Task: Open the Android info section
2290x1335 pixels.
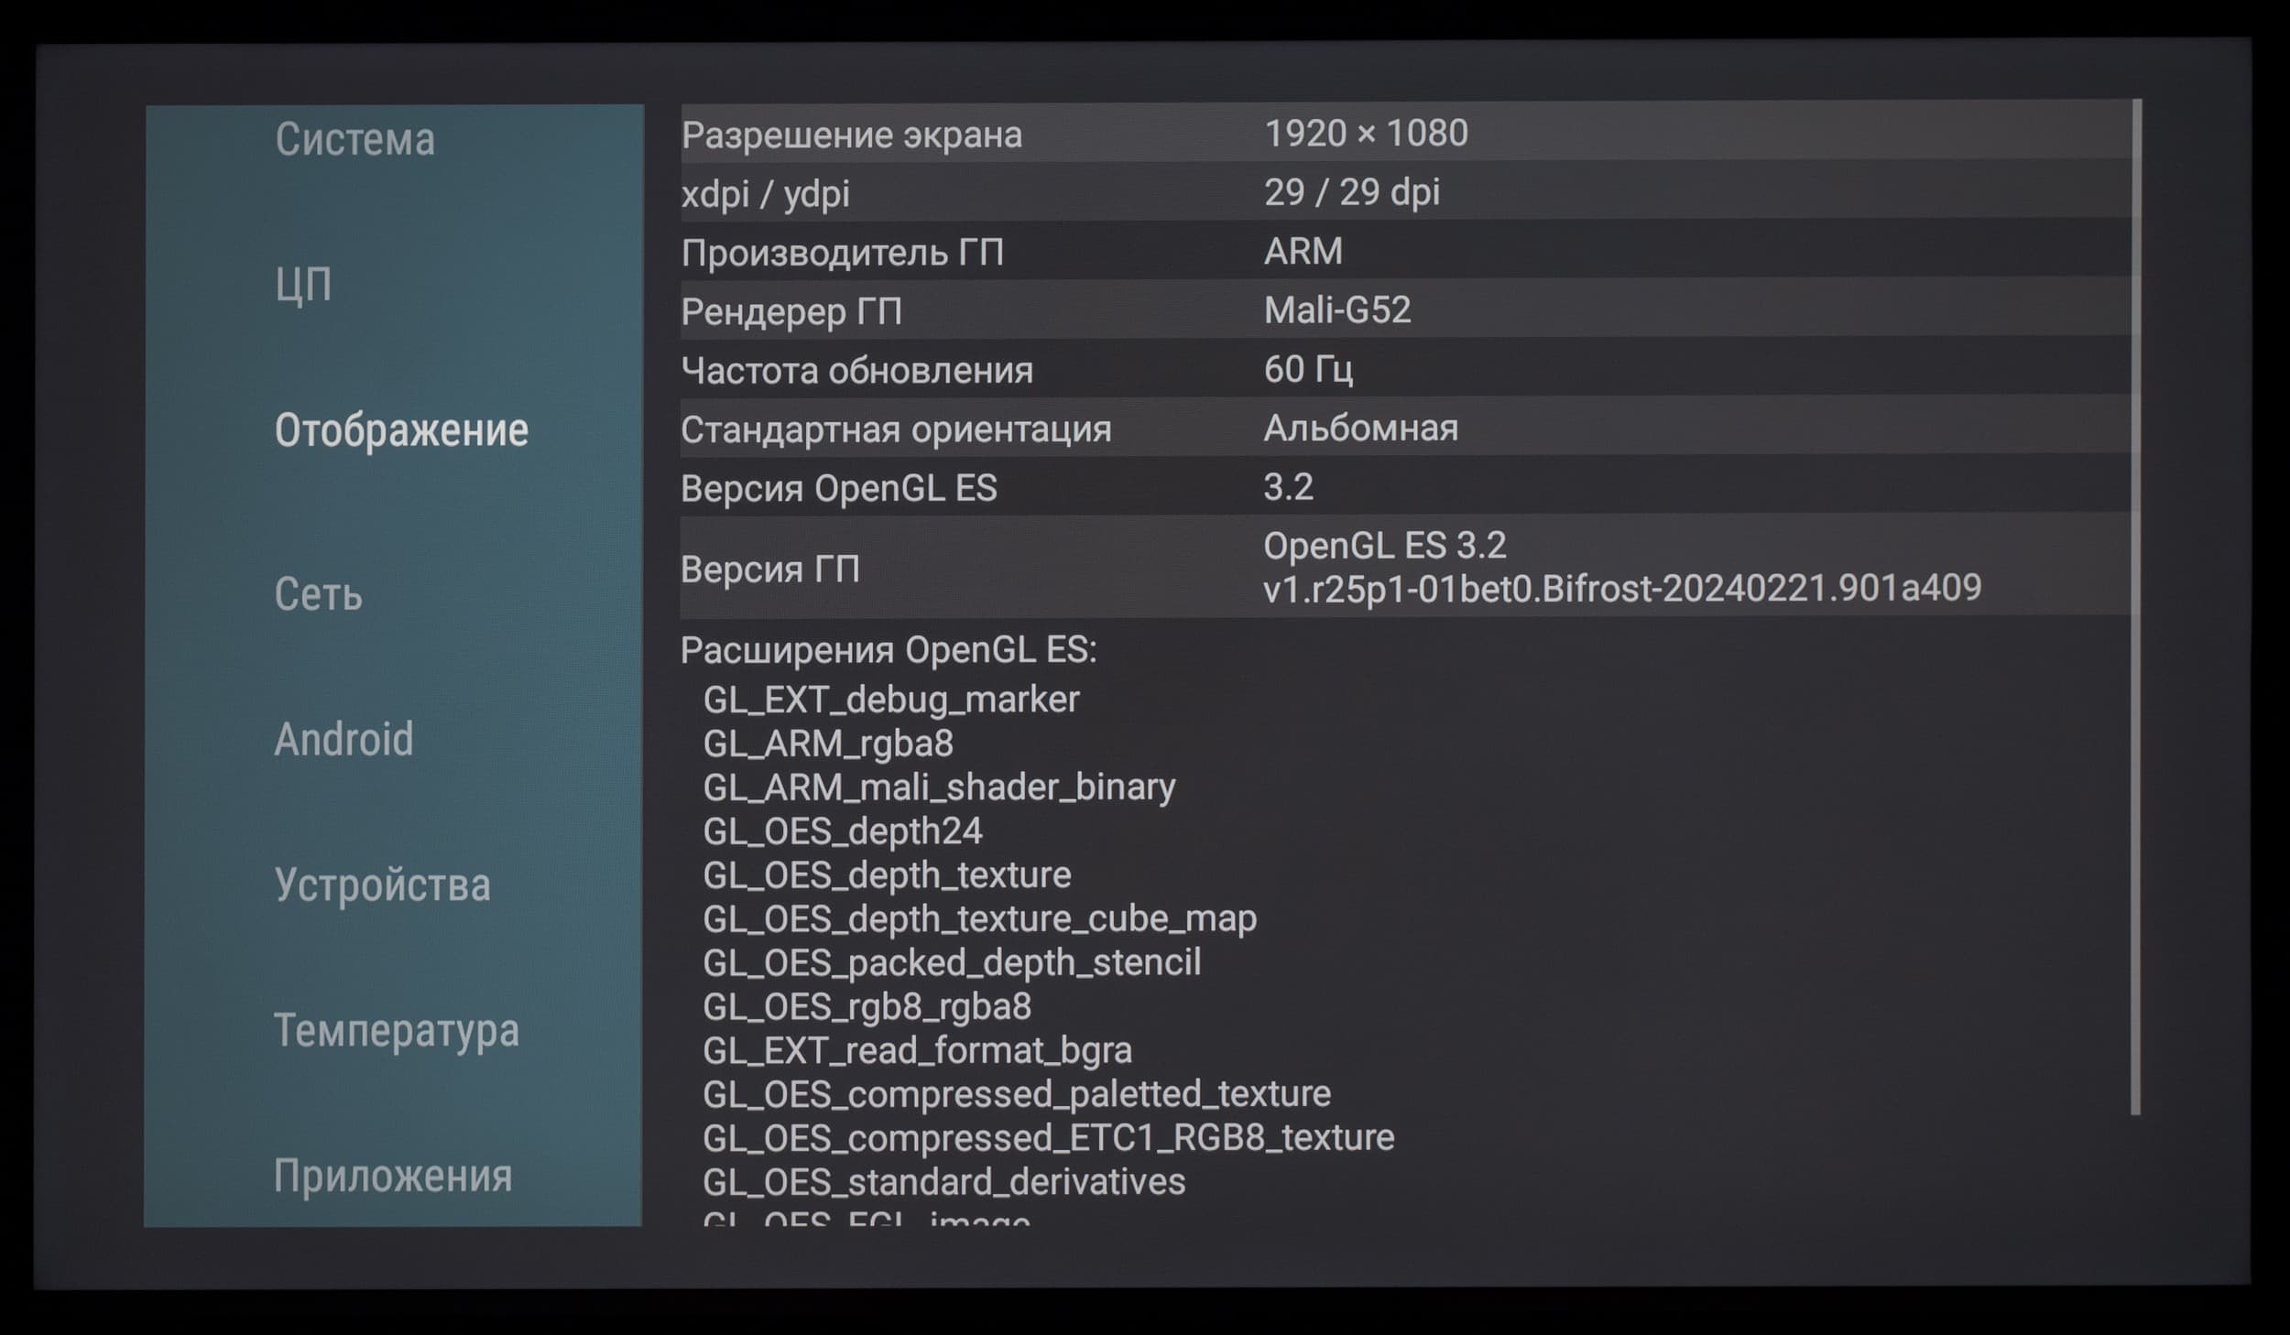Action: [343, 740]
